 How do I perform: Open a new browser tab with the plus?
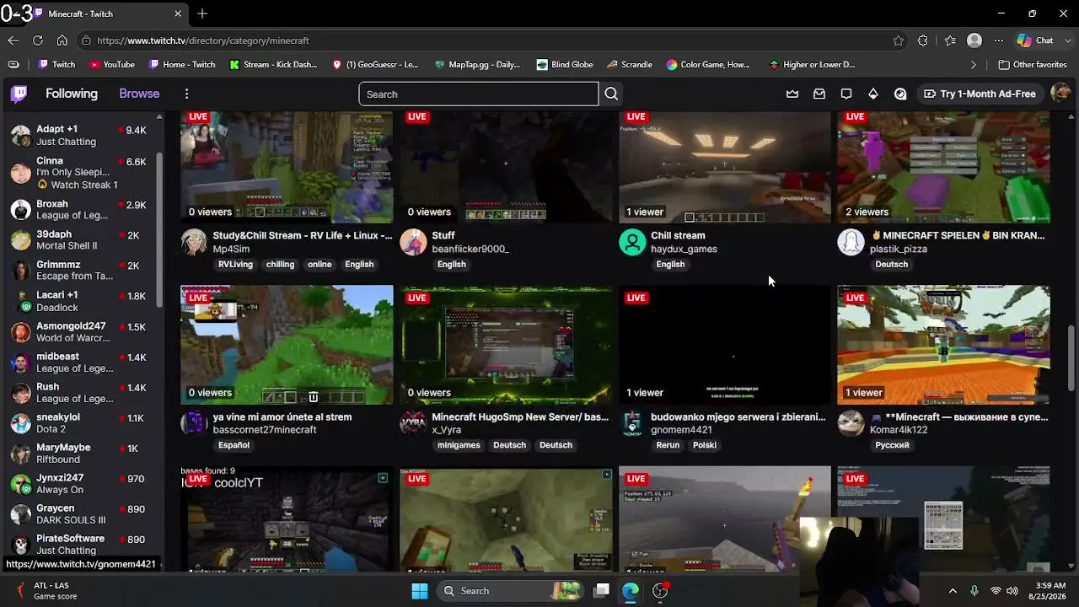tap(202, 13)
